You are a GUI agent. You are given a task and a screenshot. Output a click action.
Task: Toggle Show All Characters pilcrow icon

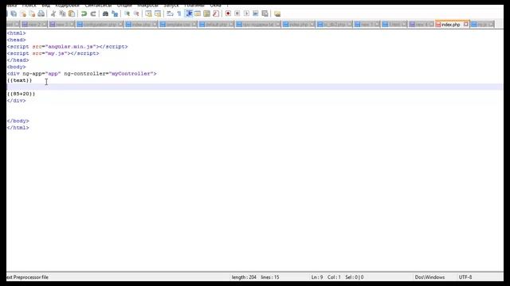coord(178,14)
